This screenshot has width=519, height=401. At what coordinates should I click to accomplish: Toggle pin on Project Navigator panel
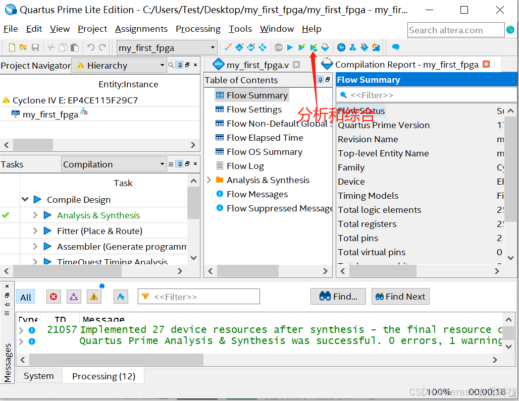(179, 65)
